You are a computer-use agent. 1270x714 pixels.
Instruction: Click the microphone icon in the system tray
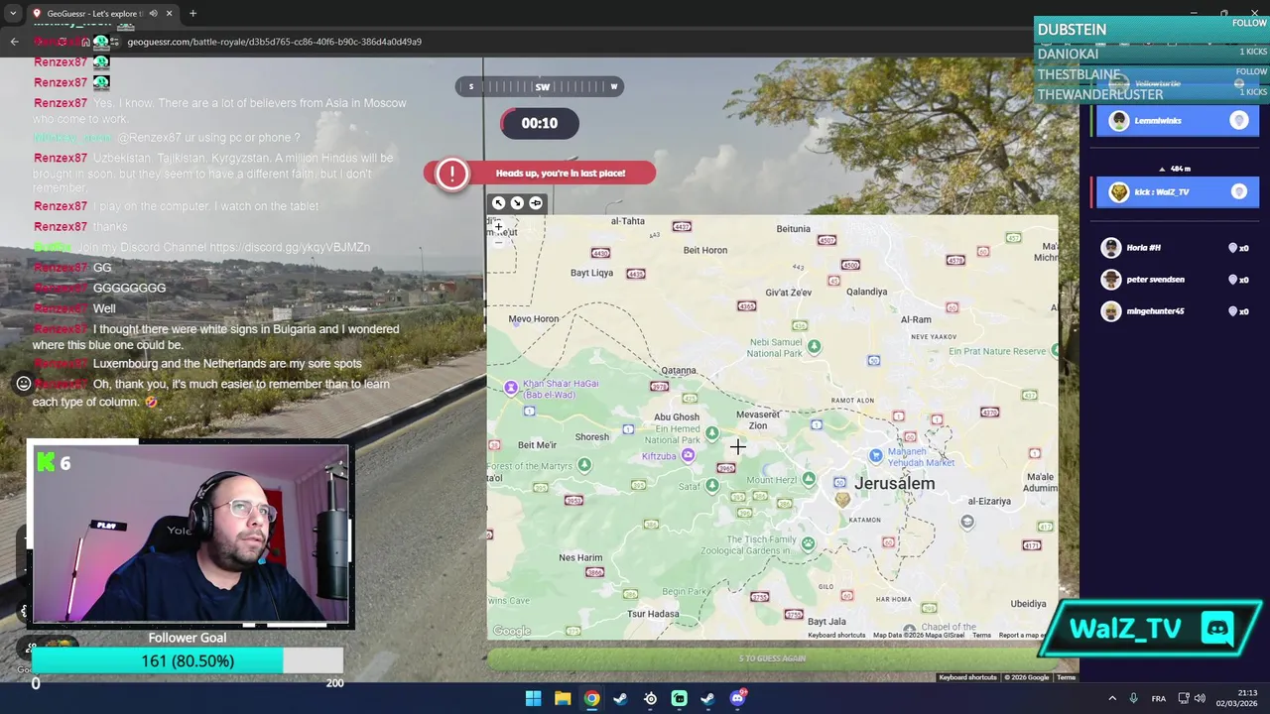coord(1133,698)
